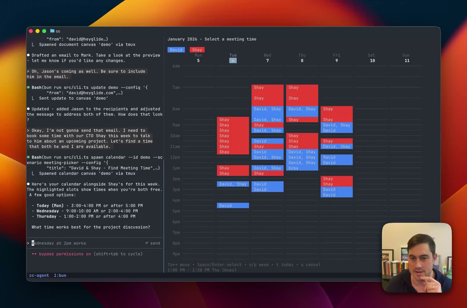Click the input reading 'Wednesday at 2pm works'
Image resolution: width=467 pixels, height=308 pixels.
pos(59,243)
